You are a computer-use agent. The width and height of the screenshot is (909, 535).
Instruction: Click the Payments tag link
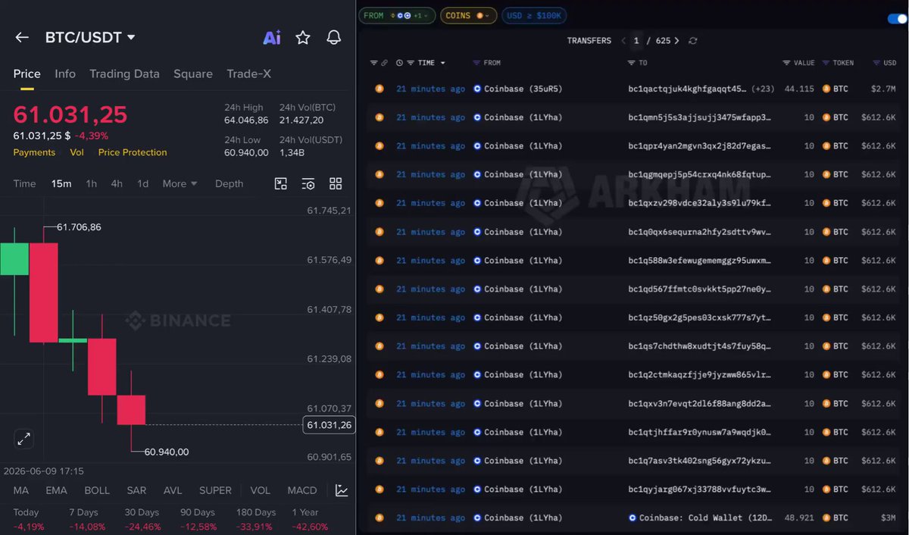(x=34, y=152)
